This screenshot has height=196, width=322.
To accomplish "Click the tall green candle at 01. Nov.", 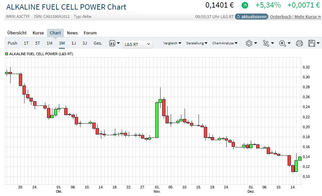I will click(x=157, y=120).
